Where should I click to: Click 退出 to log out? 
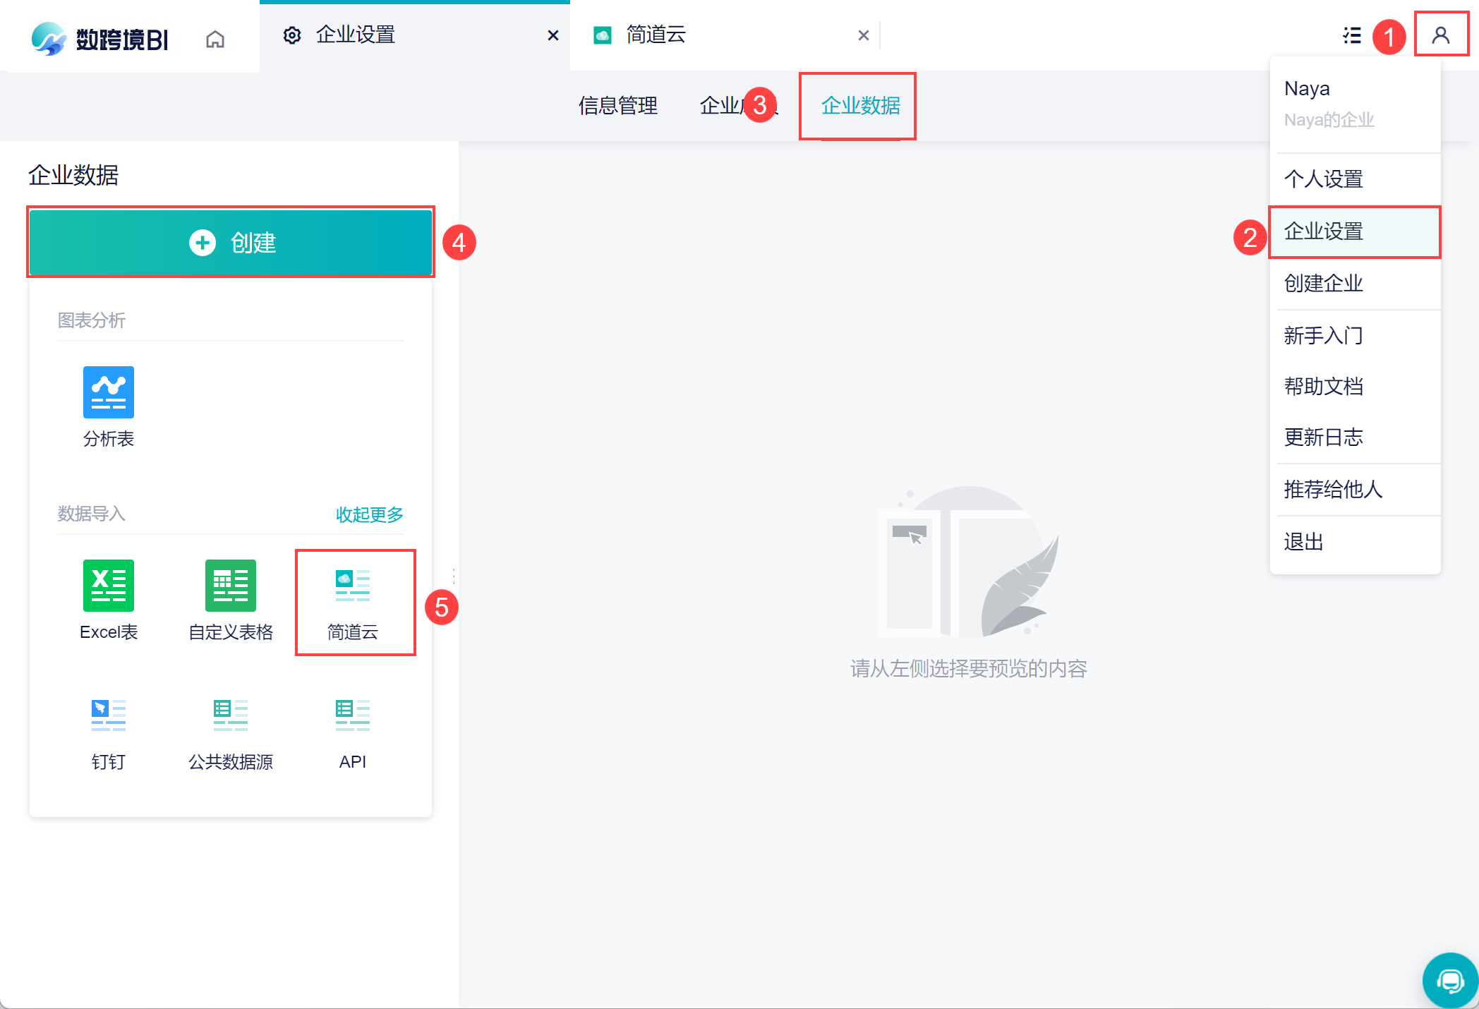click(x=1303, y=542)
